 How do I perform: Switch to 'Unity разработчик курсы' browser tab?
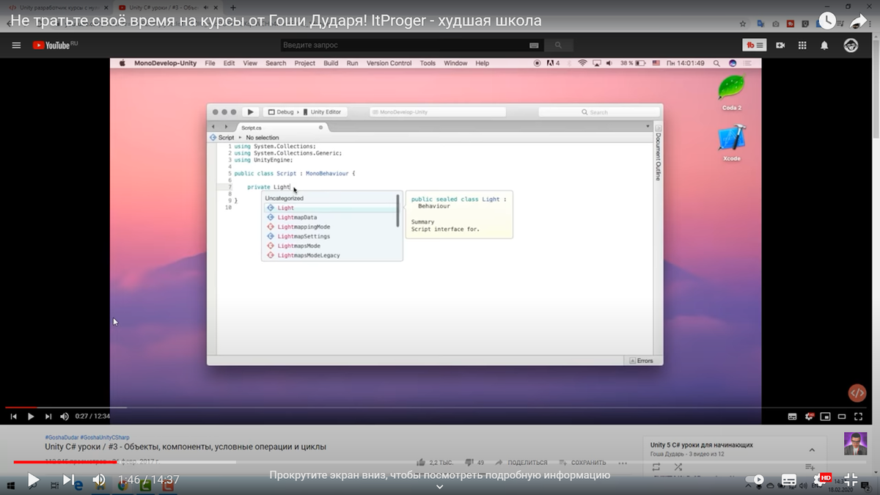[x=57, y=7]
